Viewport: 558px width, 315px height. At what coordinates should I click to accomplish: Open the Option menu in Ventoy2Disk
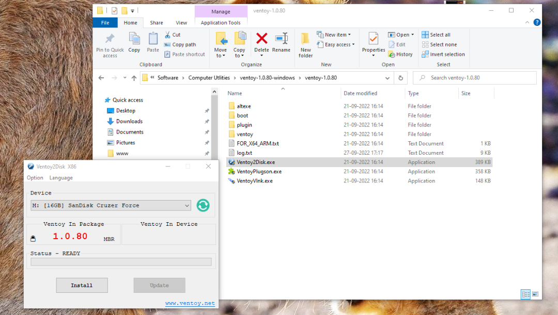(x=35, y=178)
